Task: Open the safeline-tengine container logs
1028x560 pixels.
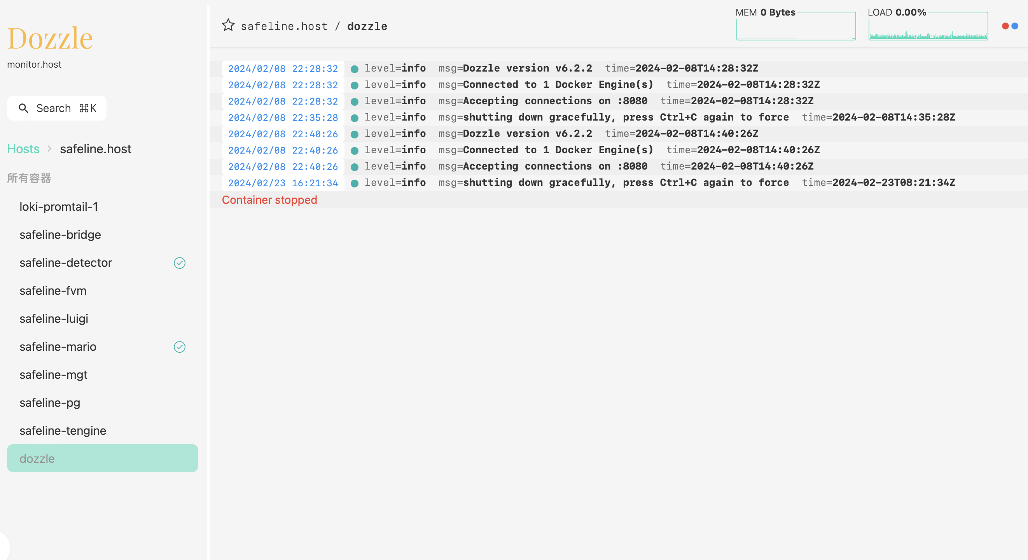Action: coord(63,430)
